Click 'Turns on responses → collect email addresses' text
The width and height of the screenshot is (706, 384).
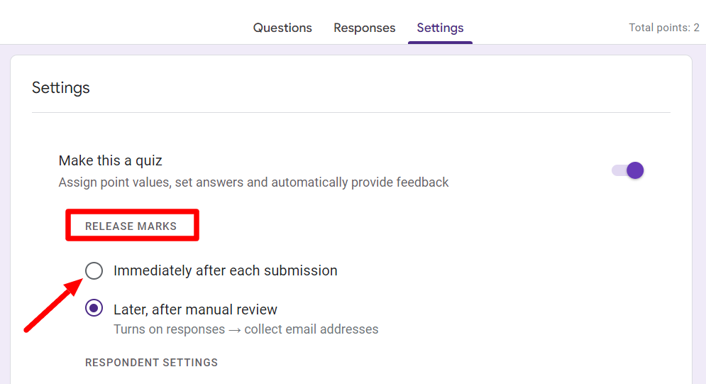pos(246,329)
